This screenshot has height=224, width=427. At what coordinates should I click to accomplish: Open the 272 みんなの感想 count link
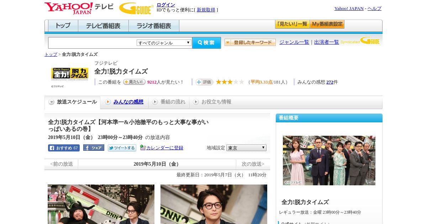click(x=330, y=82)
